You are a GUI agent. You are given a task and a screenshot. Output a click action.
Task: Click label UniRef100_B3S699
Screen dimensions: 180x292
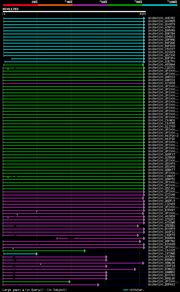(x=161, y=244)
